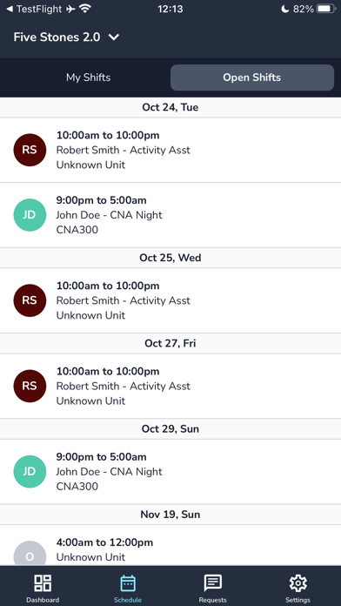Tap the RS avatar under Oct 24
The image size is (341, 606).
(x=30, y=150)
